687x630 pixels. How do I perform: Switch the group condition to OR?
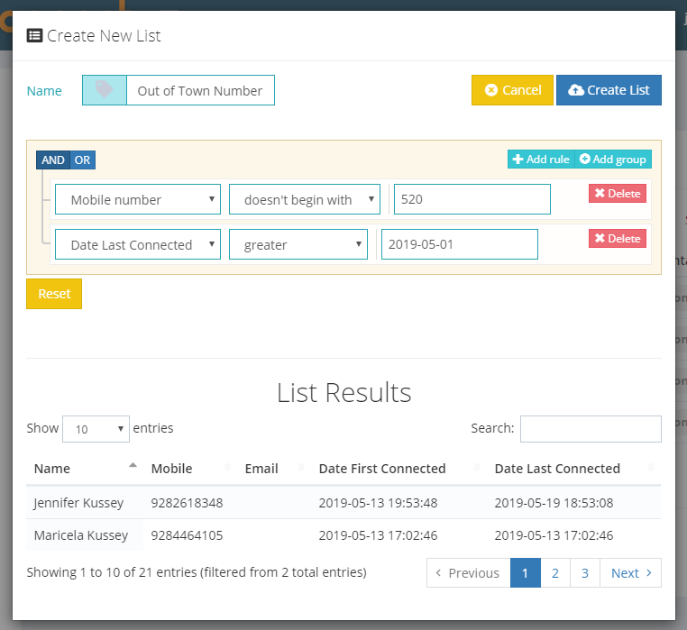(82, 160)
